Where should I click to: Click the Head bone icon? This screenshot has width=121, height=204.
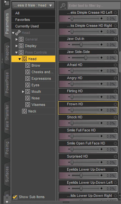tap(18, 33)
